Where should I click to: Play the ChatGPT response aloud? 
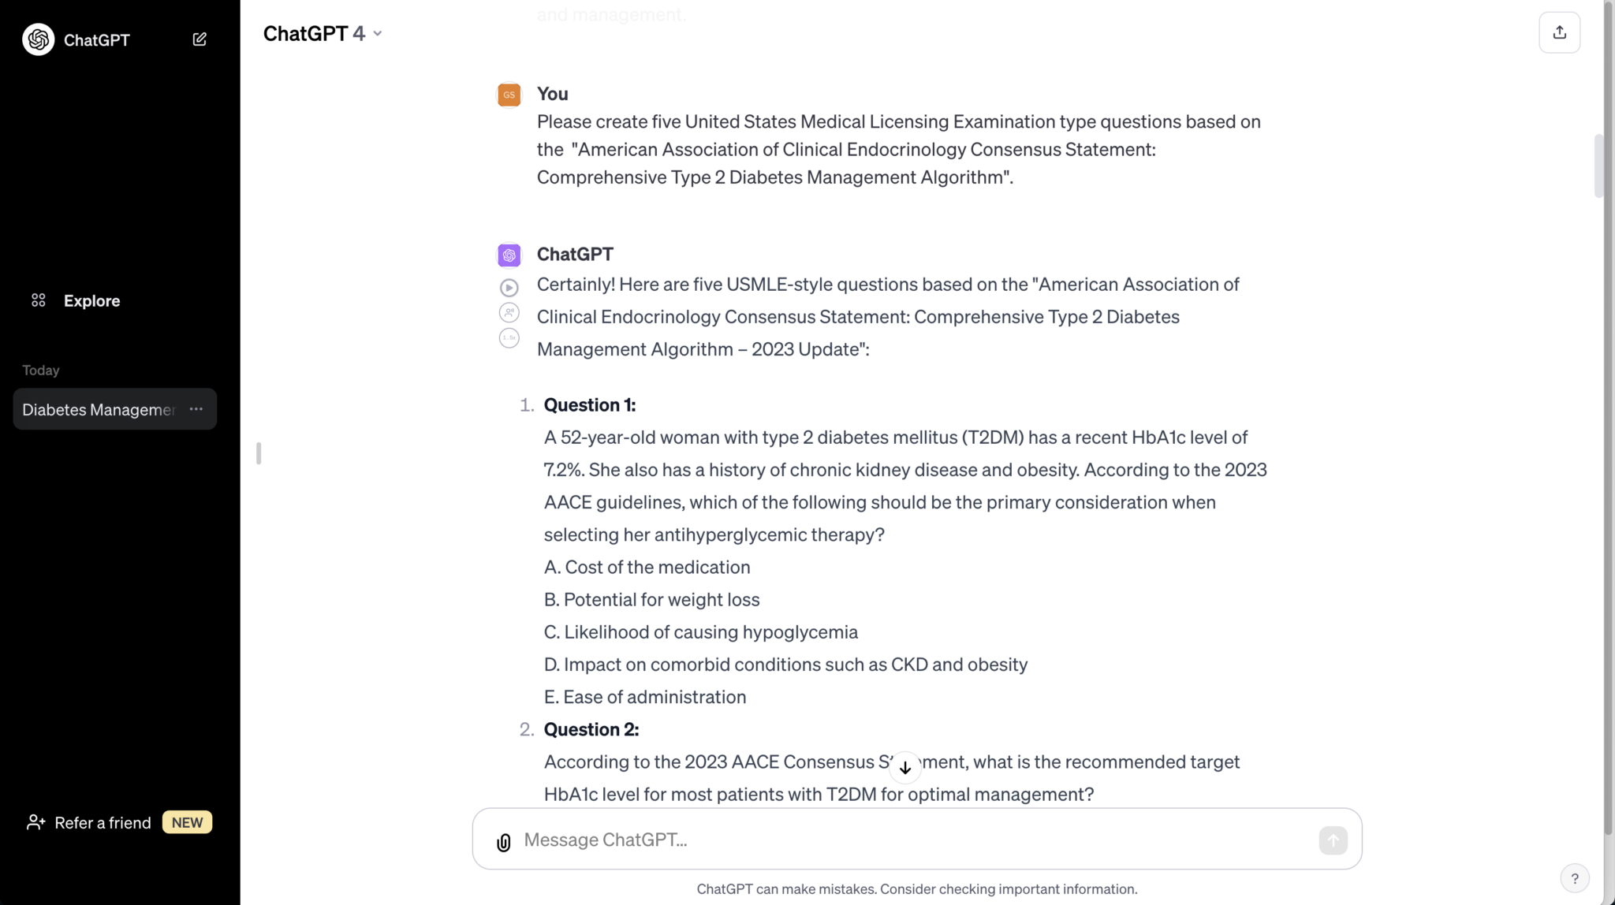point(509,288)
